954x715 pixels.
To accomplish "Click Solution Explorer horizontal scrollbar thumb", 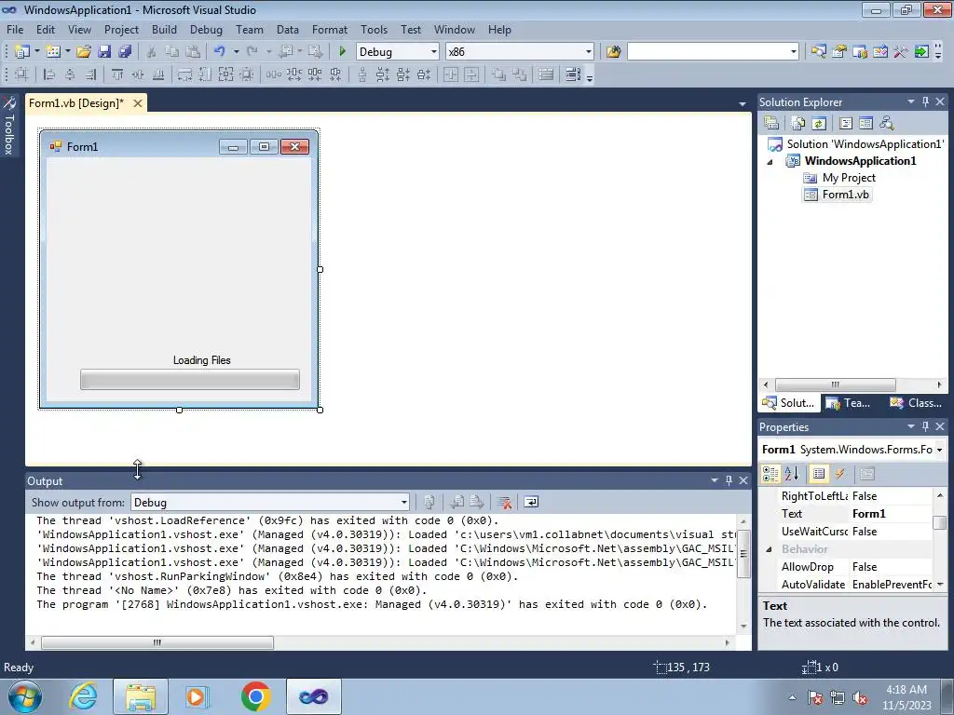I will 836,384.
